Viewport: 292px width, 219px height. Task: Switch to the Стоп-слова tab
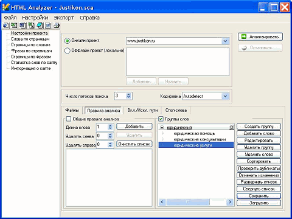pos(176,110)
